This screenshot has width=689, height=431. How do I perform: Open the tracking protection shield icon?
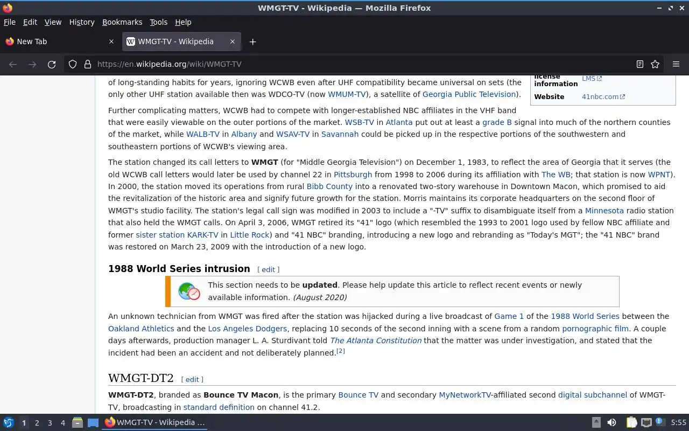point(73,64)
